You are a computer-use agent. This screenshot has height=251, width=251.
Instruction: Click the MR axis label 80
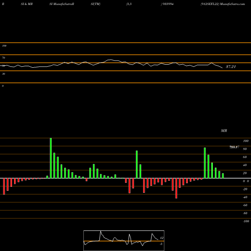tap(245, 149)
